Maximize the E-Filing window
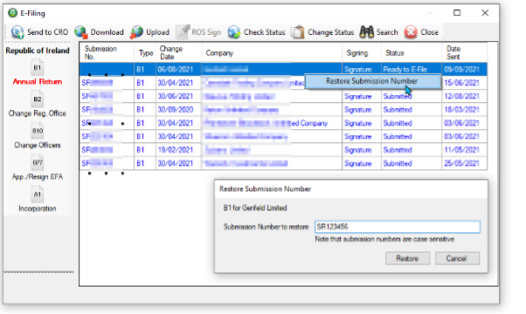Viewport: 526px width, 314px height. [x=457, y=13]
